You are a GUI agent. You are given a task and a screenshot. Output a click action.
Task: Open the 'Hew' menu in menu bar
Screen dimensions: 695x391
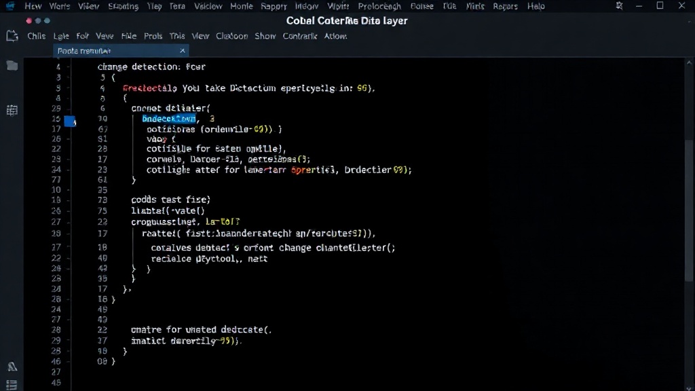[33, 6]
